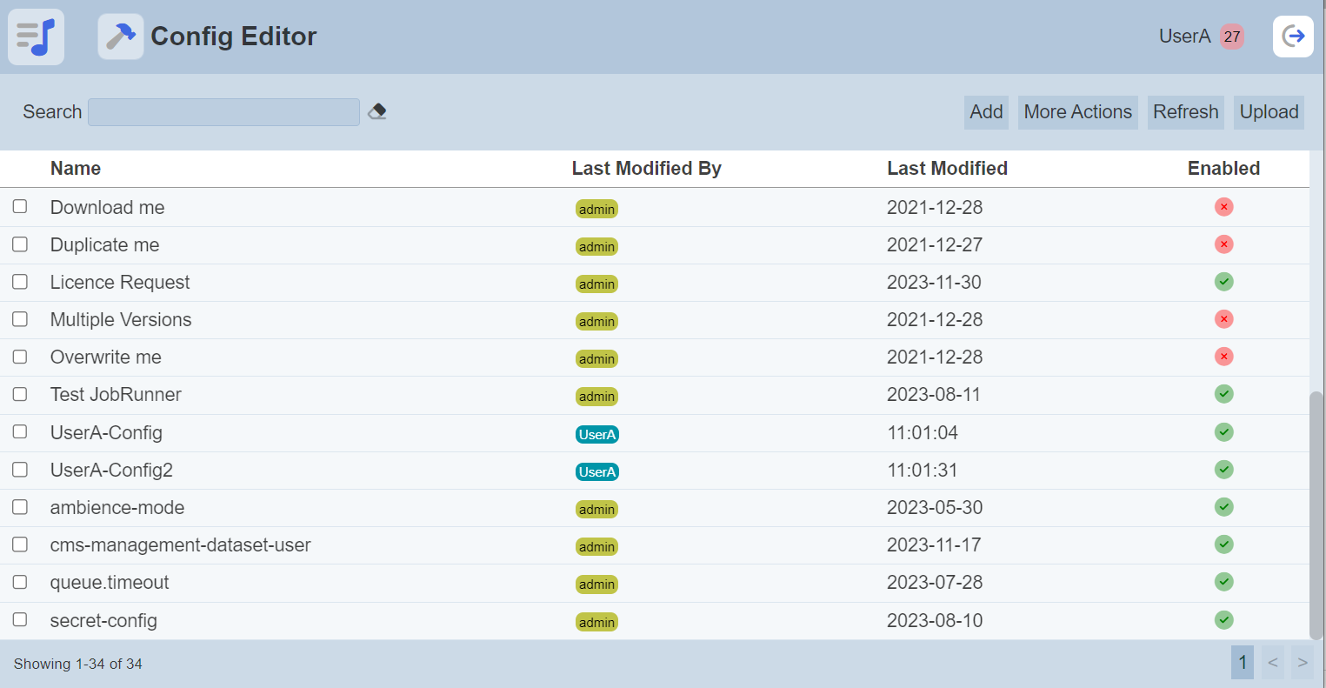The height and width of the screenshot is (688, 1326).
Task: Click green enabled icon for Licence Request
Action: click(x=1223, y=282)
